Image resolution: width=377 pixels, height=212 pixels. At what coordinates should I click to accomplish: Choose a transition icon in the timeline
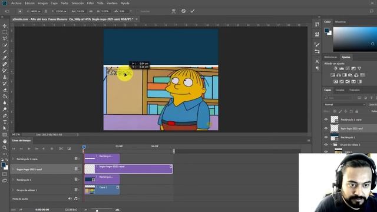click(x=69, y=149)
